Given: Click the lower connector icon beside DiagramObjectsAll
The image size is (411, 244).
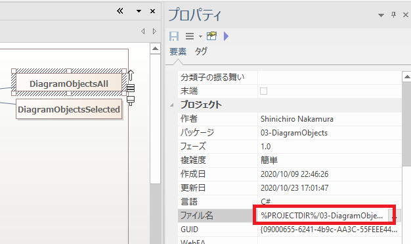Looking at the screenshot, I should coord(131,101).
